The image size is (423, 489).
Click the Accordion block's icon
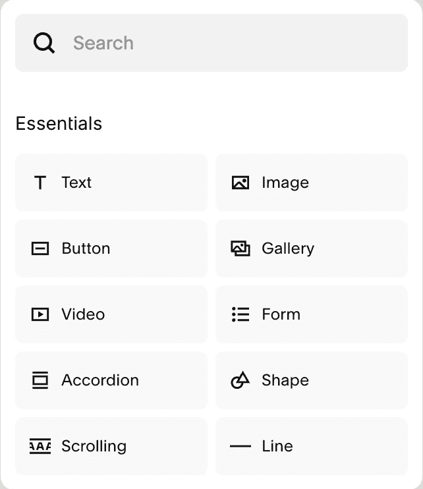[x=40, y=380]
